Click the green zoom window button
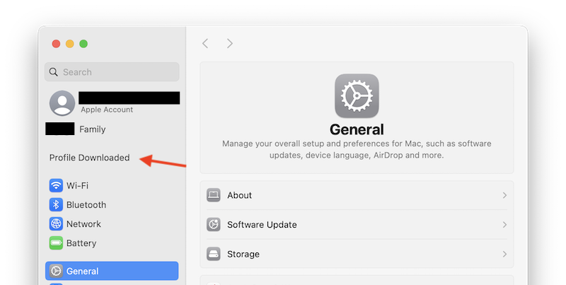 coord(83,44)
